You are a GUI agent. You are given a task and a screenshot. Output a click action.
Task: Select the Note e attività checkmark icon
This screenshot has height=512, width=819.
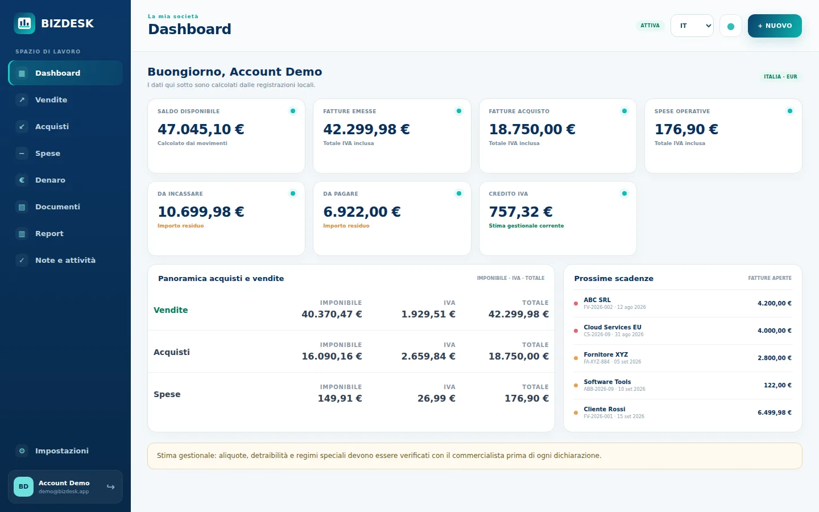coord(22,260)
